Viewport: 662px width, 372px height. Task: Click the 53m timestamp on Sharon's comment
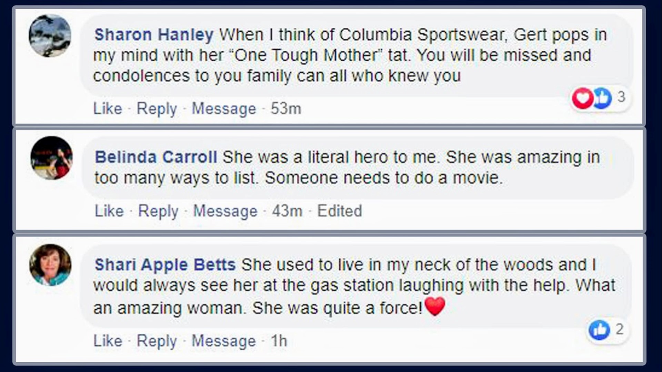(286, 109)
